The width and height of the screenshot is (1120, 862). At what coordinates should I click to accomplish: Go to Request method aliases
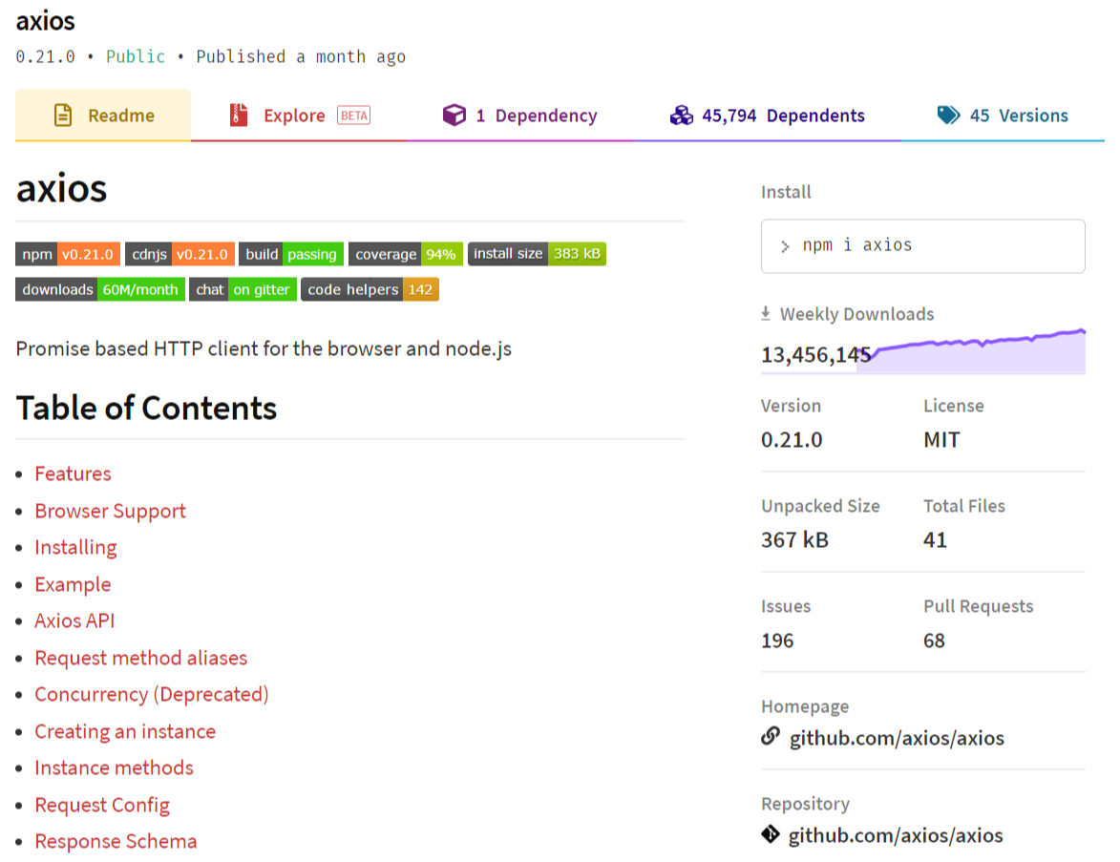[x=140, y=658]
